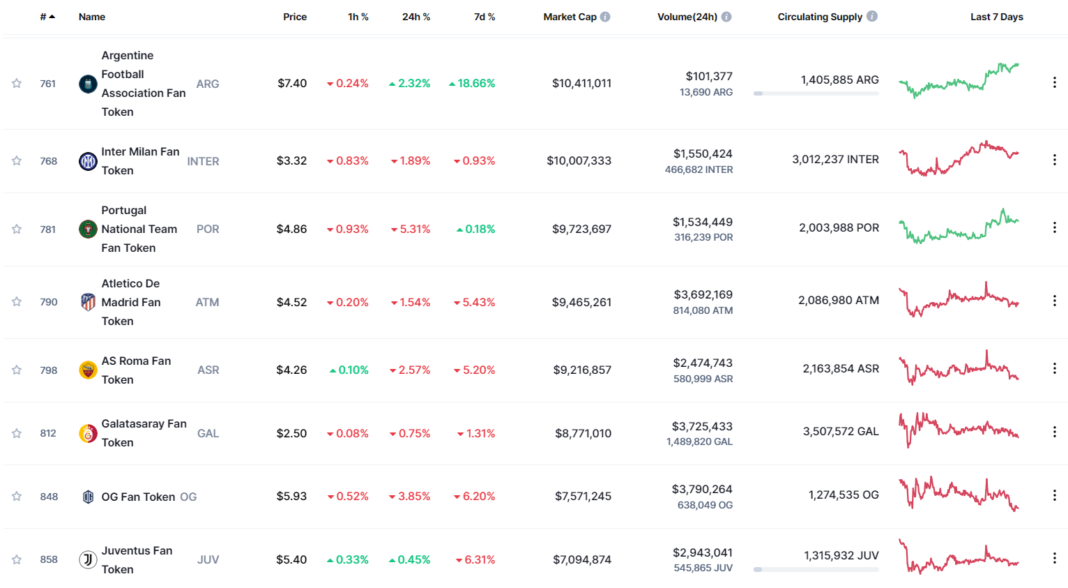Open ARG 7-day price chart

pos(959,81)
